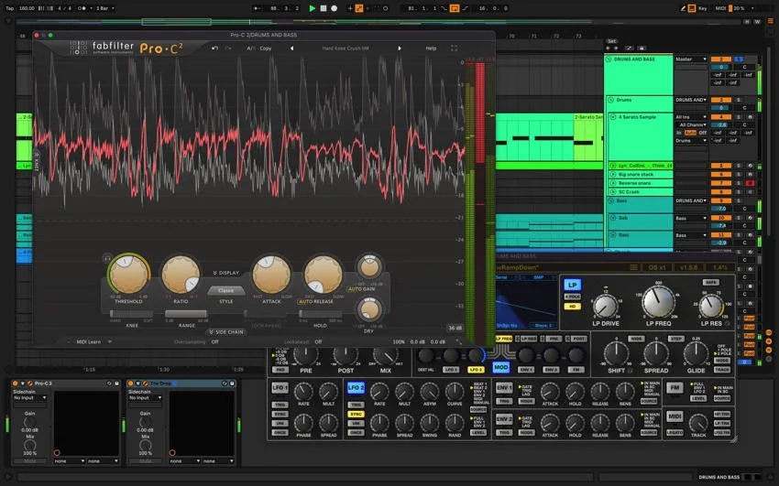Select the FM section button
The height and width of the screenshot is (486, 779).
675,387
